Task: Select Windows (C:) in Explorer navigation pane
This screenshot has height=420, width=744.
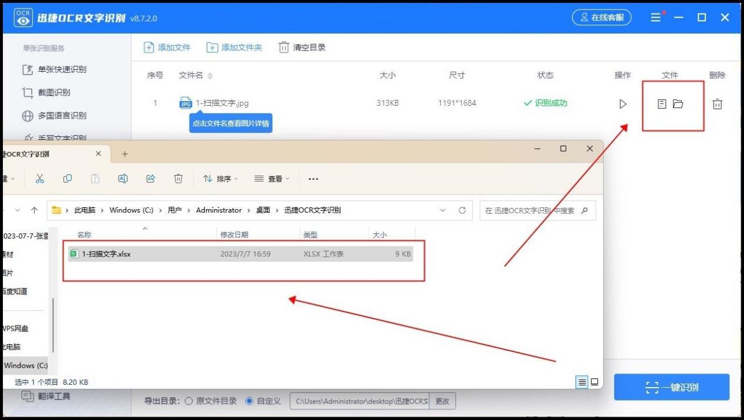Action: coord(25,365)
